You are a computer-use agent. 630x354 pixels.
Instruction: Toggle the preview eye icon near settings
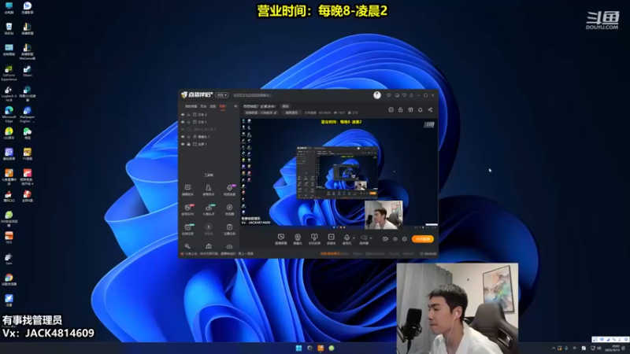(395, 239)
